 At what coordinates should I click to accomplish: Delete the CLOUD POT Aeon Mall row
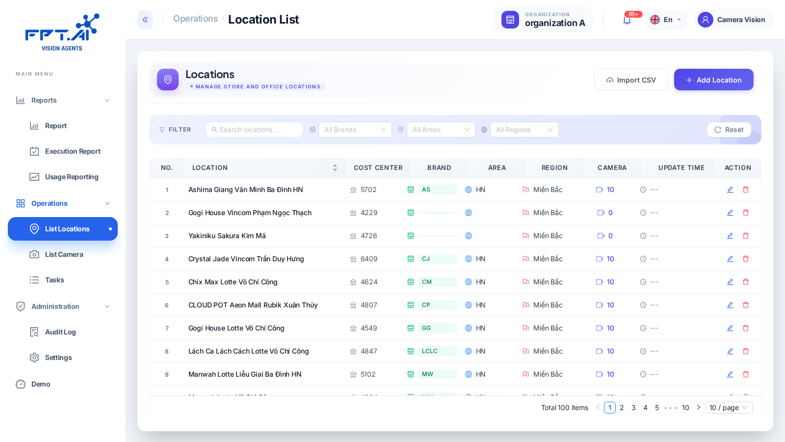pos(746,305)
